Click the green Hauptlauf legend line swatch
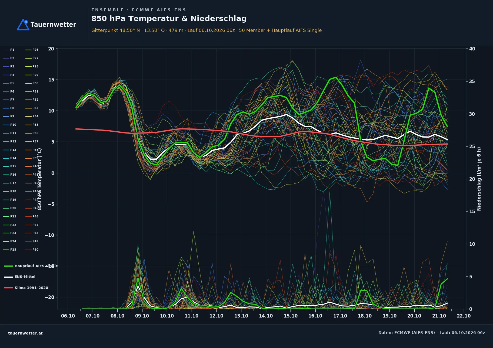The height and width of the screenshot is (348, 493). tap(9, 266)
